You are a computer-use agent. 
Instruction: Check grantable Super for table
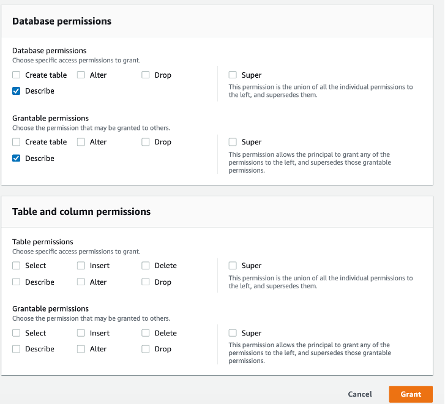click(x=233, y=333)
